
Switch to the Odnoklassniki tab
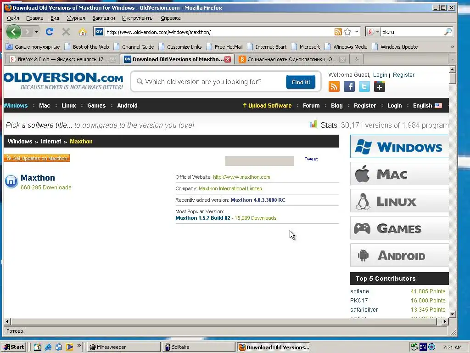pyautogui.click(x=292, y=59)
